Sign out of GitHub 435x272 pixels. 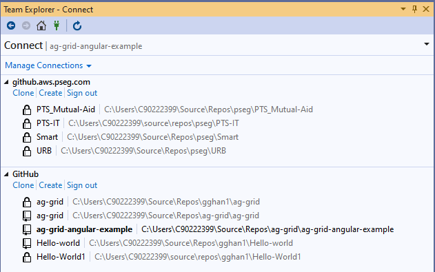(x=82, y=185)
